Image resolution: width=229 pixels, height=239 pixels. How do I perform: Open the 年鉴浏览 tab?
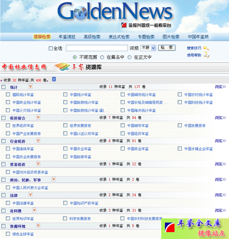[x=67, y=37]
